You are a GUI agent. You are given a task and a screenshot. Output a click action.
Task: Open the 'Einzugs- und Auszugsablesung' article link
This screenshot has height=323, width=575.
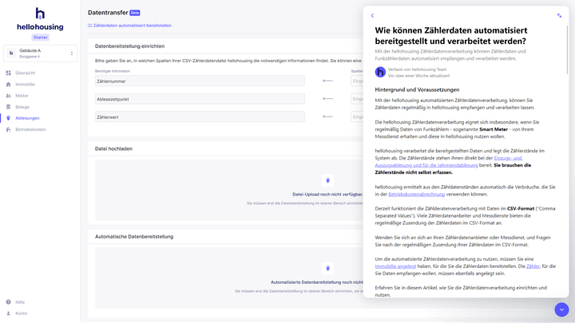(x=449, y=161)
